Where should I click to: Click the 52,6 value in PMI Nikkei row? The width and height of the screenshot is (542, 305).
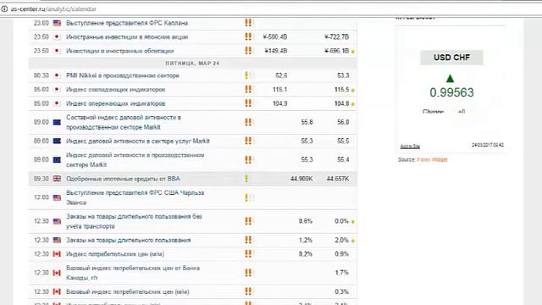point(281,75)
